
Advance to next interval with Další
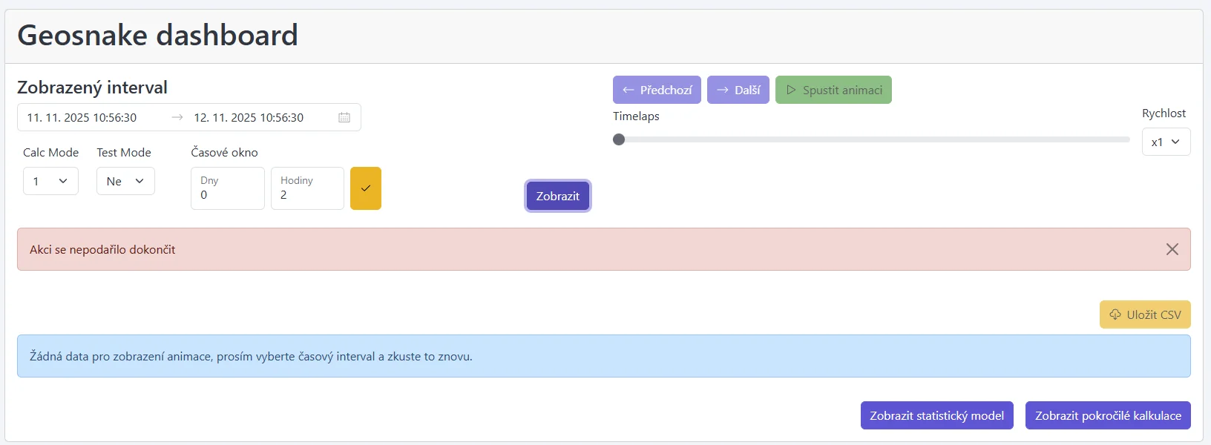[x=738, y=90]
